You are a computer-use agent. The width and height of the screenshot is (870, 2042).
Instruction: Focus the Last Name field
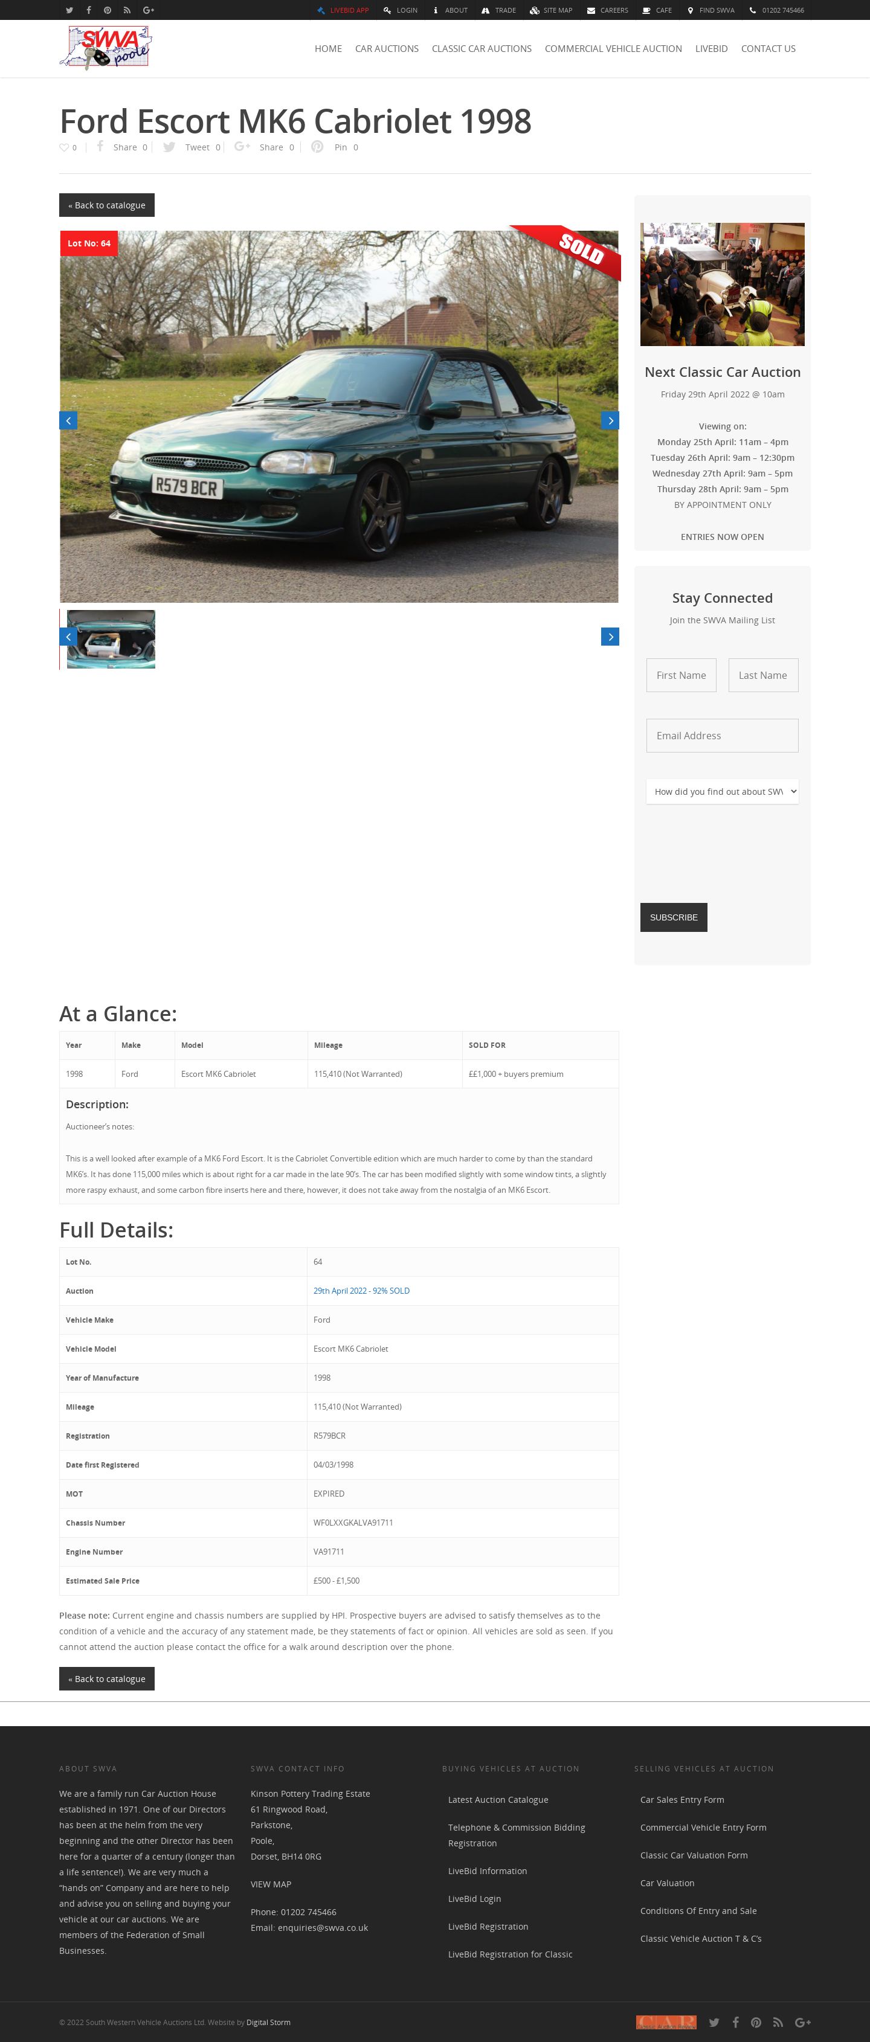pos(763,675)
